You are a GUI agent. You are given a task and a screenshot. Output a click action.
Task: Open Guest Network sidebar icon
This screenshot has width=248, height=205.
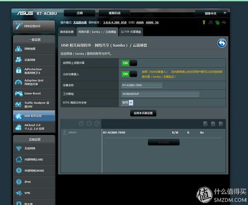tap(19, 60)
